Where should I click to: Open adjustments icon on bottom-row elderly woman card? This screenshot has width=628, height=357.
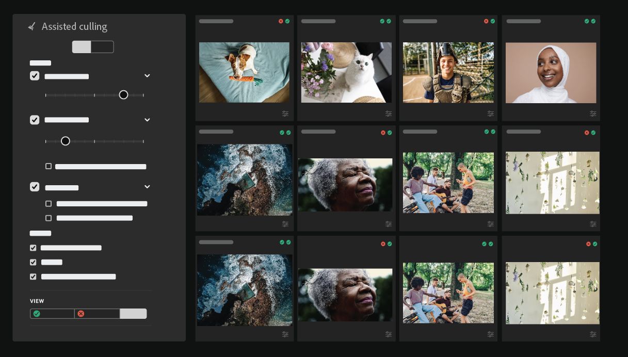tap(389, 334)
